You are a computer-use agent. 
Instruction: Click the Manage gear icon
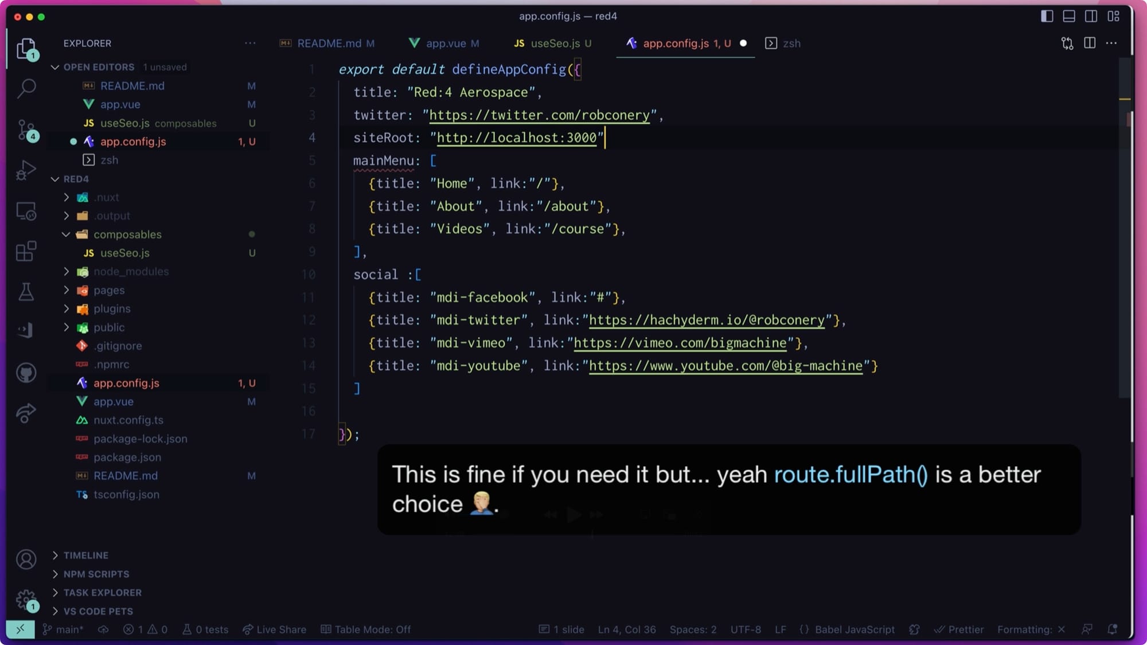[25, 600]
